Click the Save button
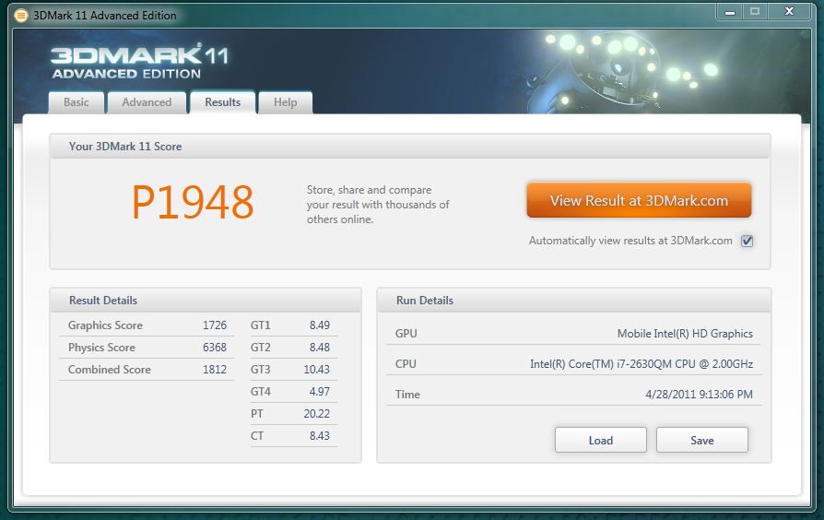Image resolution: width=824 pixels, height=520 pixels. (x=702, y=440)
